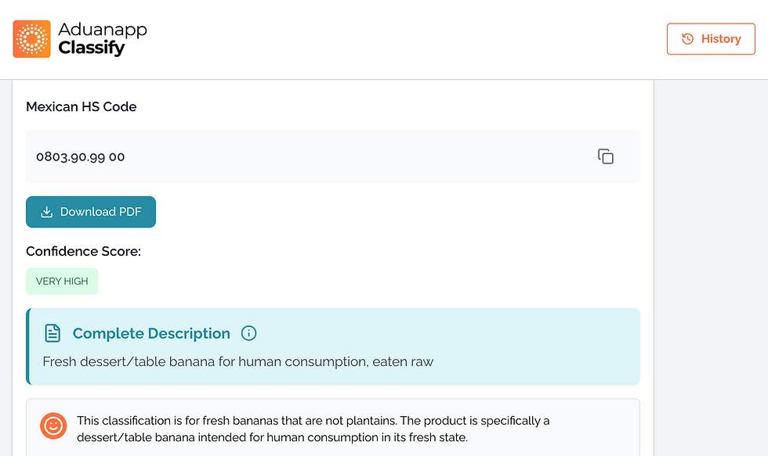Open the History panel
The width and height of the screenshot is (768, 456).
click(711, 39)
